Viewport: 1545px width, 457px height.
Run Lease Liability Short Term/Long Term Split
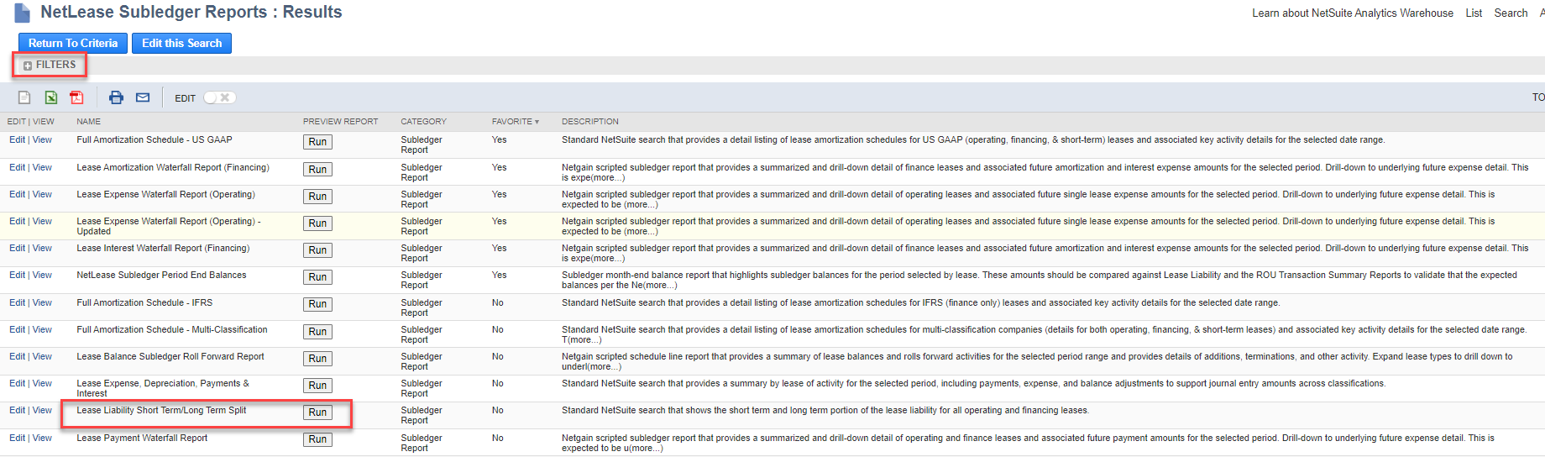[x=317, y=412]
